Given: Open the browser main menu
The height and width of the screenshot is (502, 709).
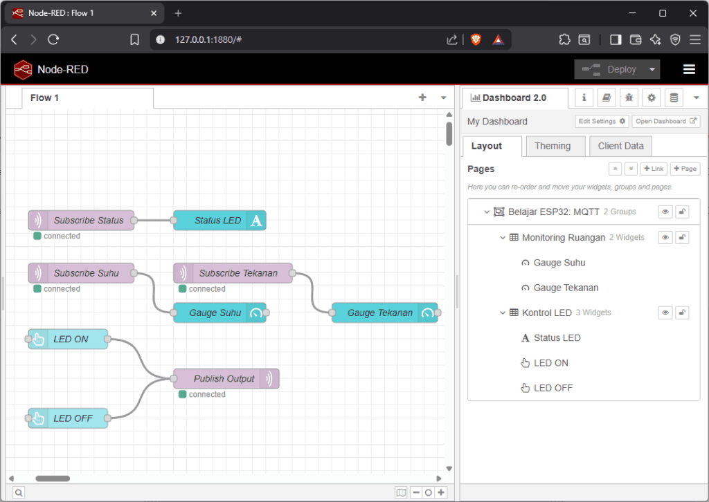Looking at the screenshot, I should (695, 39).
